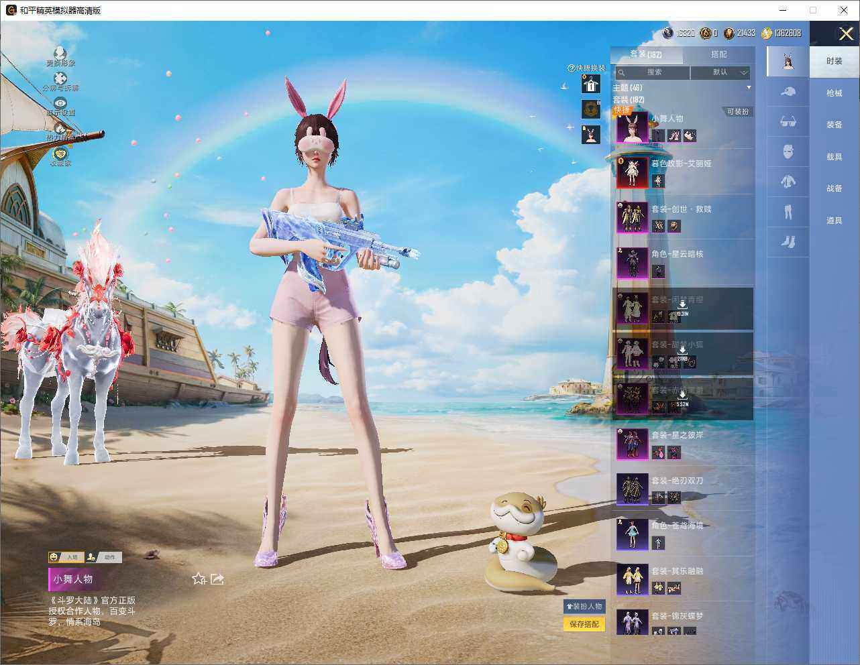Select the glasses category icon
This screenshot has width=860, height=665.
point(788,121)
